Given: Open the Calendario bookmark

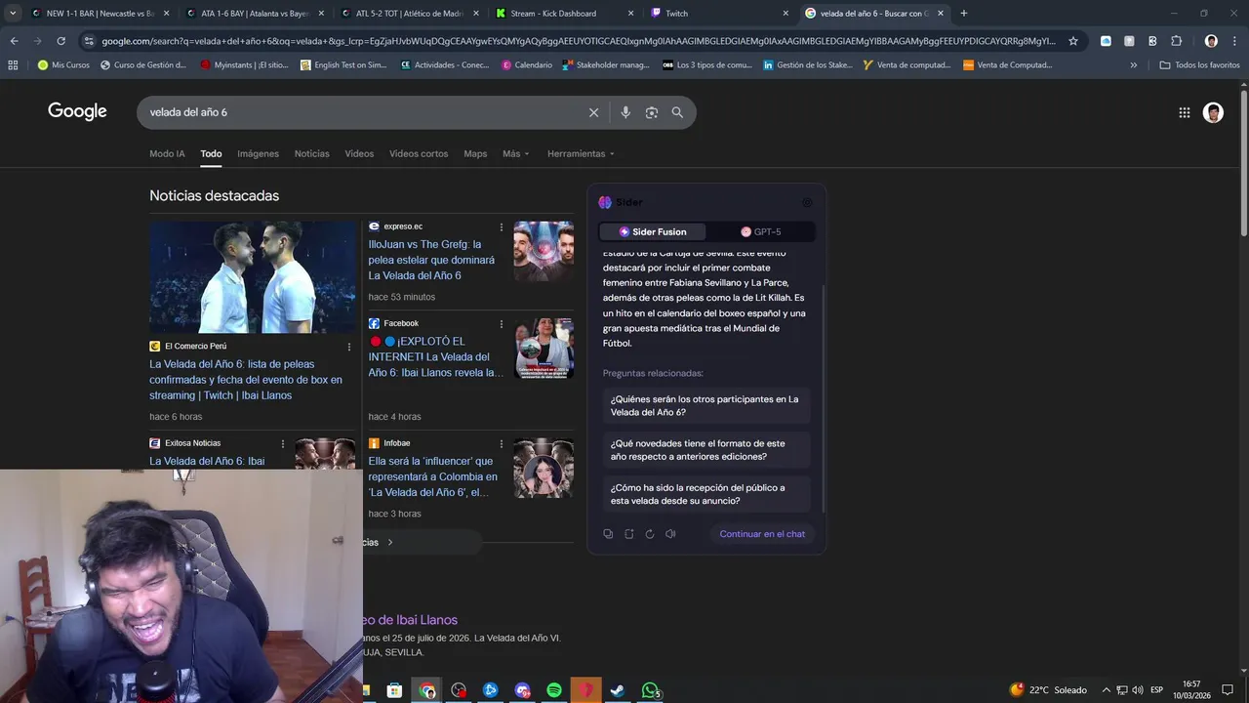Looking at the screenshot, I should pos(527,65).
